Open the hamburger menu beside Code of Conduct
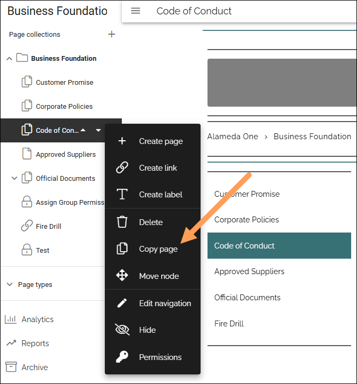Screen dimensions: 357x384 (135, 11)
